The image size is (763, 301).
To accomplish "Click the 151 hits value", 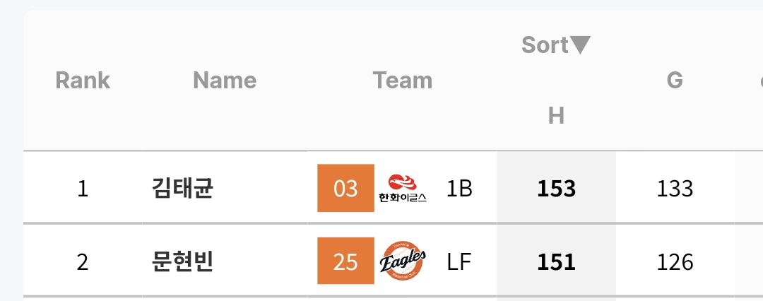I will tap(556, 262).
